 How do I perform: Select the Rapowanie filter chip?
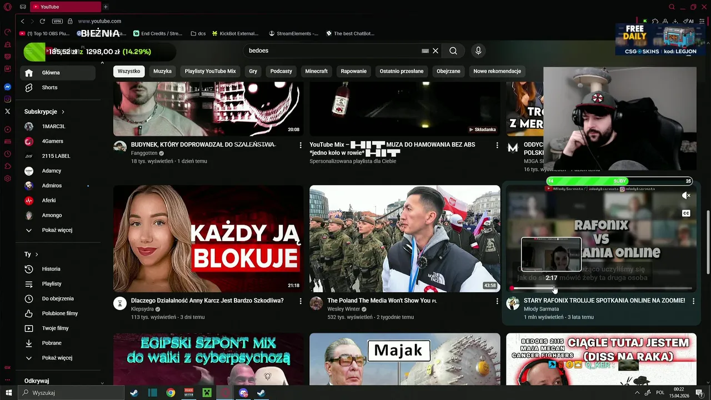354,71
